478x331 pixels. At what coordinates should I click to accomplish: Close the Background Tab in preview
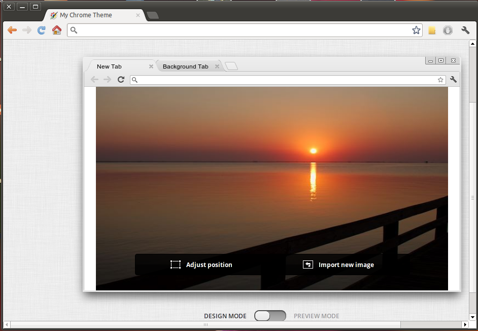coord(217,67)
